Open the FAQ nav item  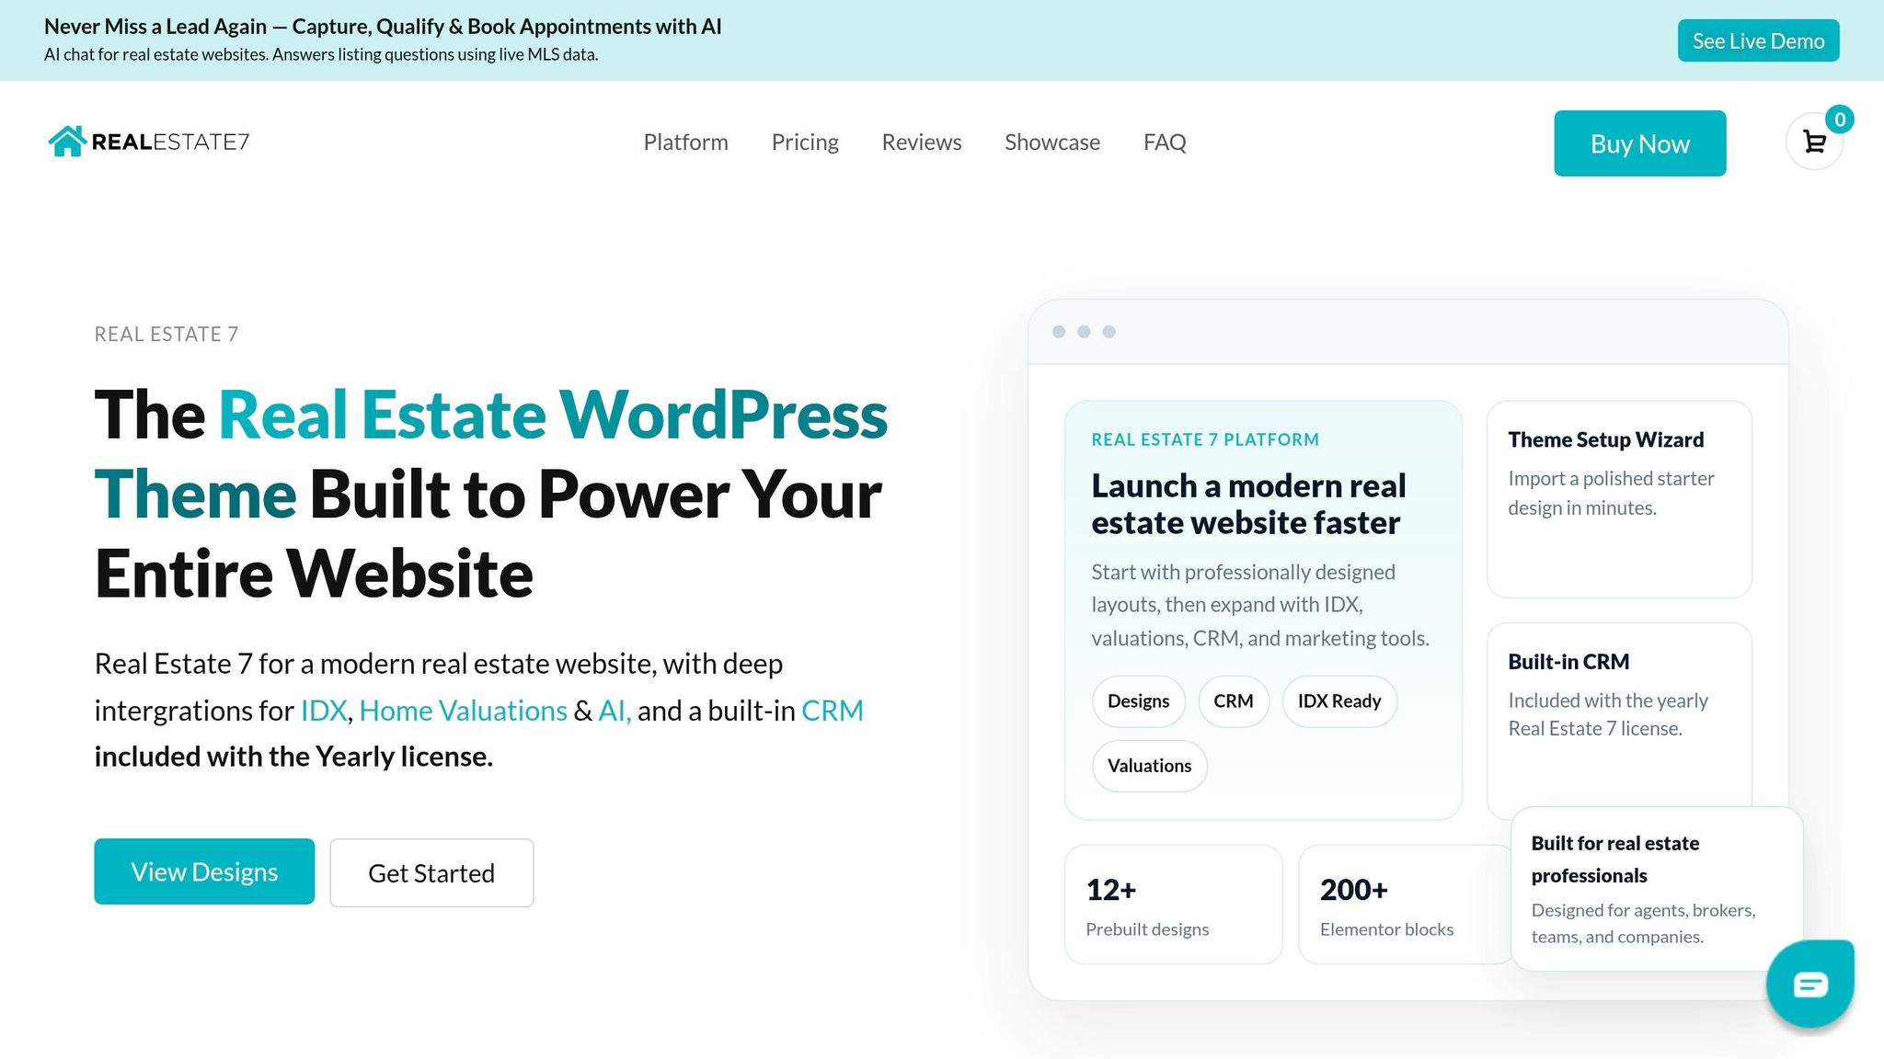[1165, 142]
